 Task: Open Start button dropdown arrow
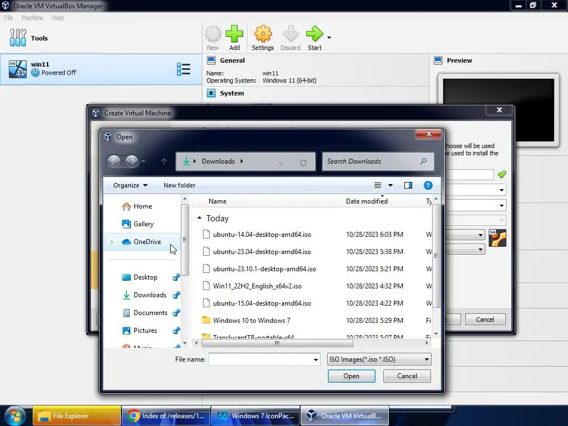(329, 37)
